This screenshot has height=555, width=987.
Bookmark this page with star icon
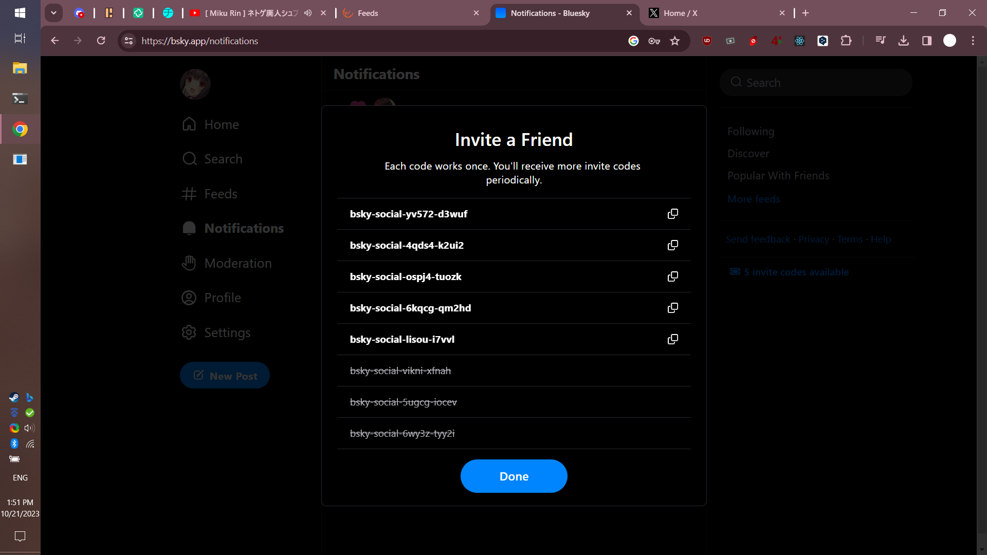point(675,41)
